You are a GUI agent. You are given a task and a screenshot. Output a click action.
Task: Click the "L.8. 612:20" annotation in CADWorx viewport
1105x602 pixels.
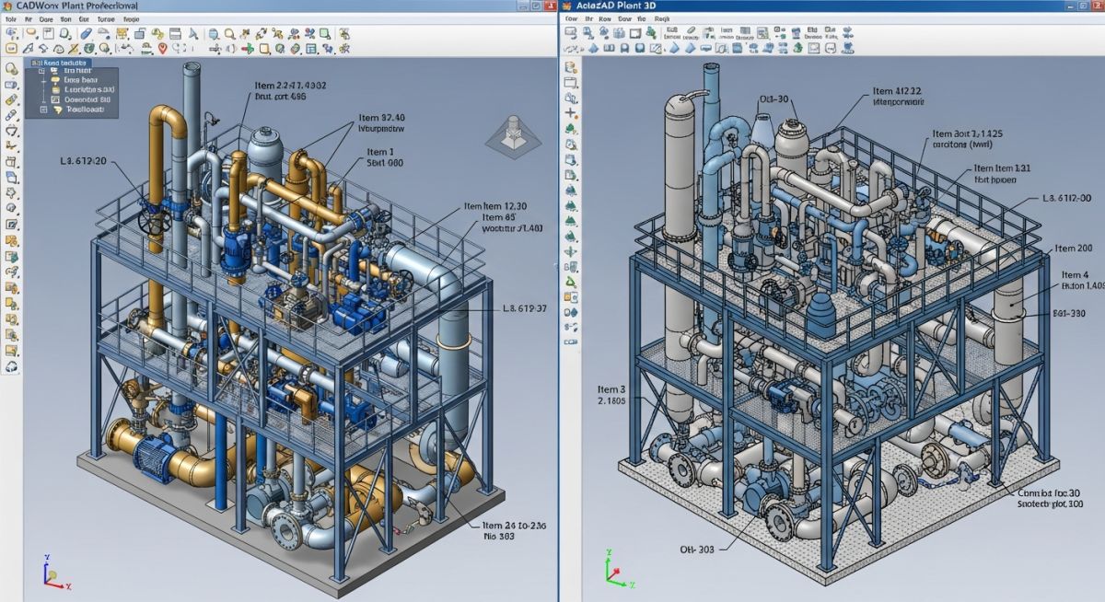83,161
